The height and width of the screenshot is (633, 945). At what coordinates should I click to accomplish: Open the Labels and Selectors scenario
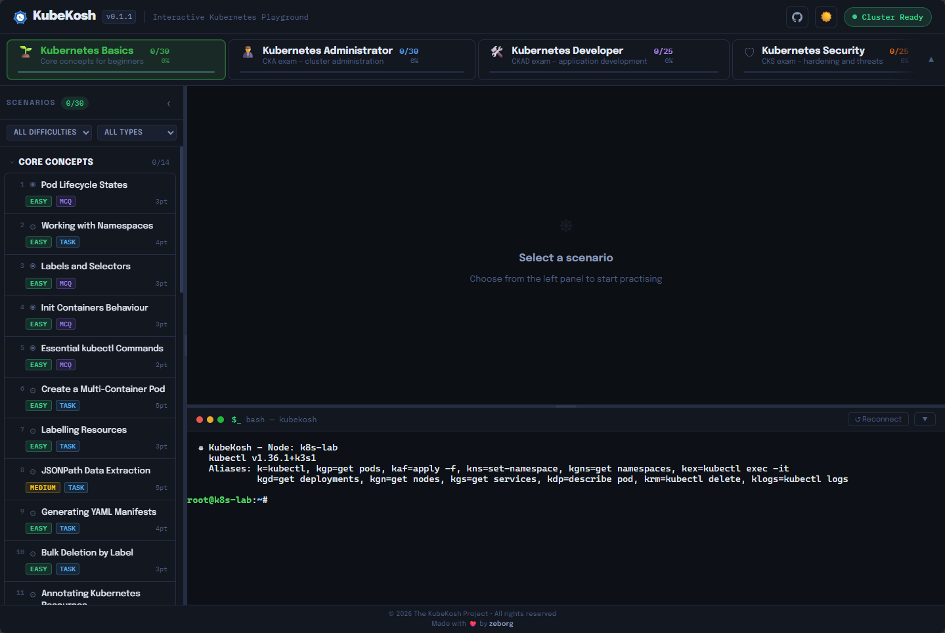pos(90,275)
